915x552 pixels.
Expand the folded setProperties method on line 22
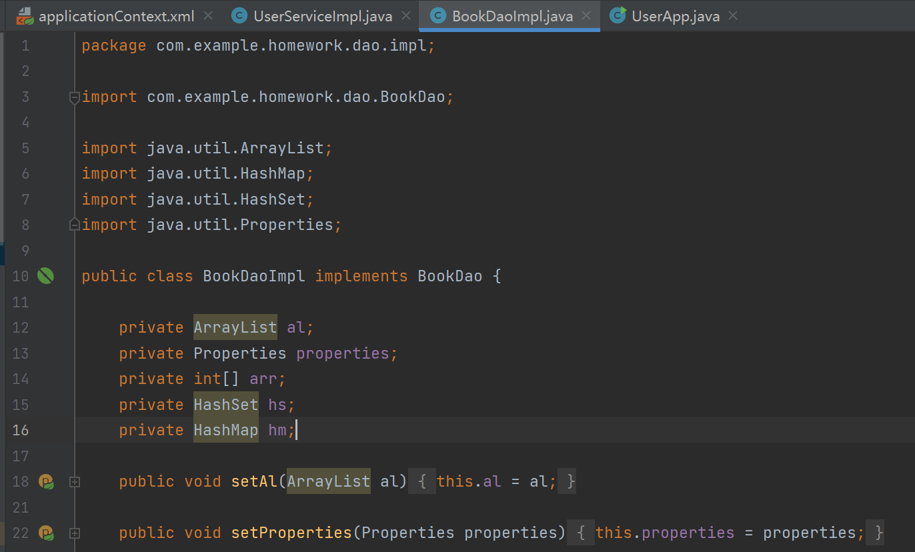point(75,533)
